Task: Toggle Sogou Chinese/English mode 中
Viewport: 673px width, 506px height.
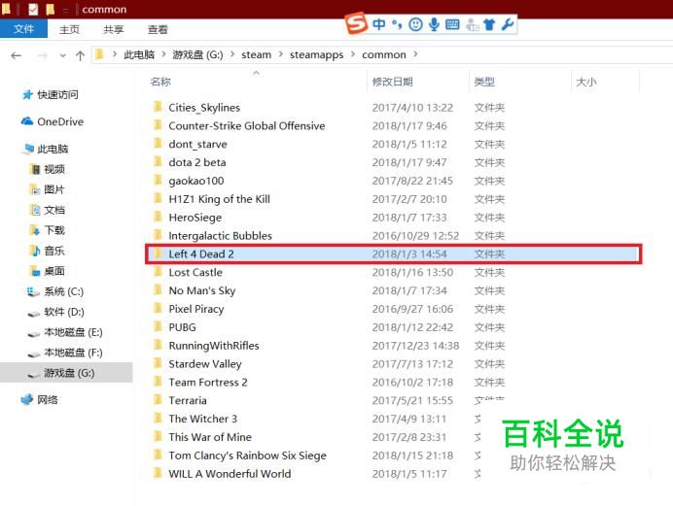Action: click(379, 24)
